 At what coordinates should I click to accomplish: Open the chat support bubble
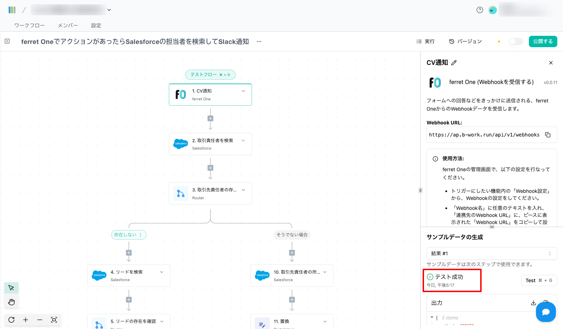546,312
